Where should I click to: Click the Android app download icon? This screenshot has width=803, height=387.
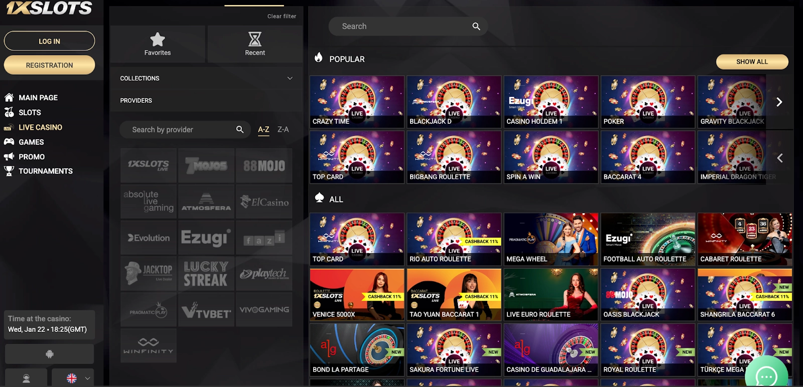(x=49, y=354)
